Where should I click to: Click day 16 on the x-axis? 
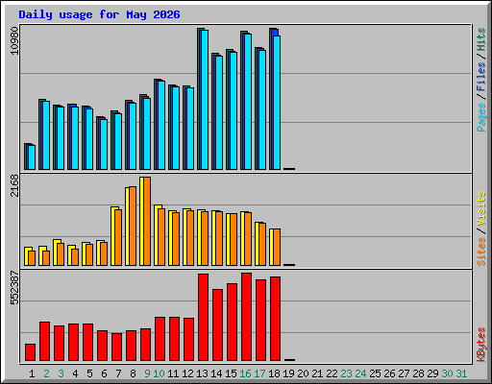(x=245, y=373)
